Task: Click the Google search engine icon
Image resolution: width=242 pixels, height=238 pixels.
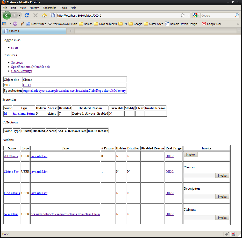Action: [195, 15]
